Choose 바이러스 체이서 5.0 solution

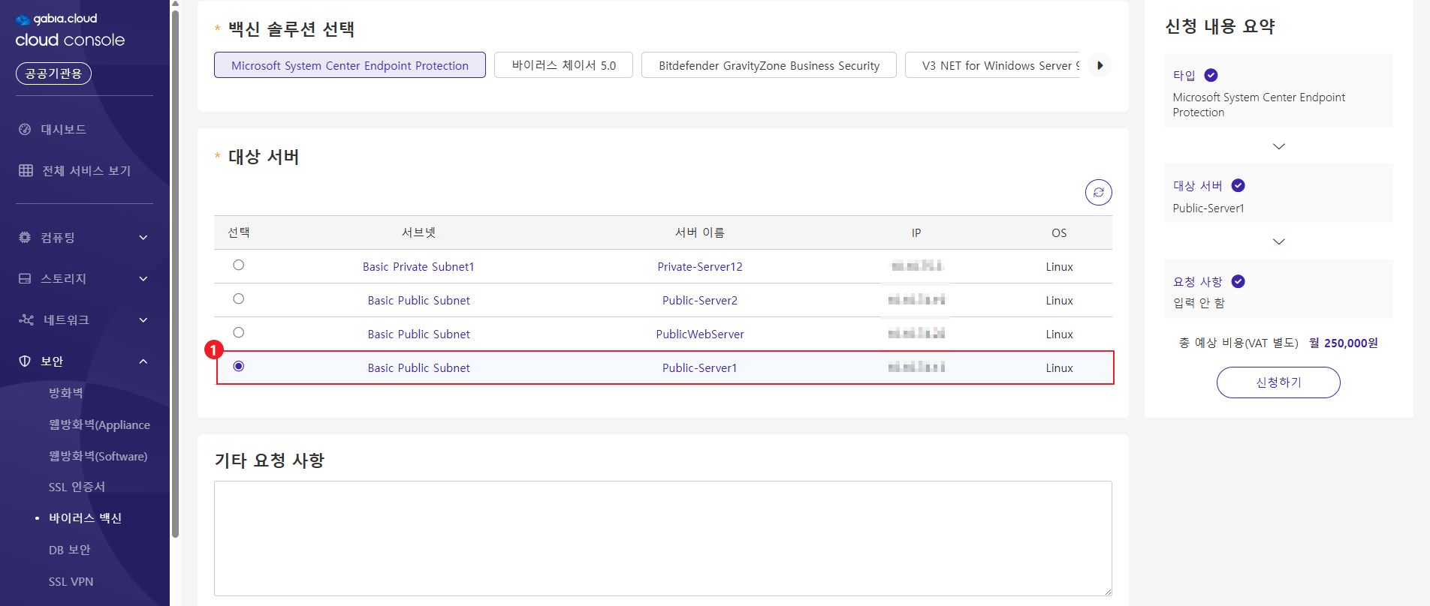(x=563, y=65)
